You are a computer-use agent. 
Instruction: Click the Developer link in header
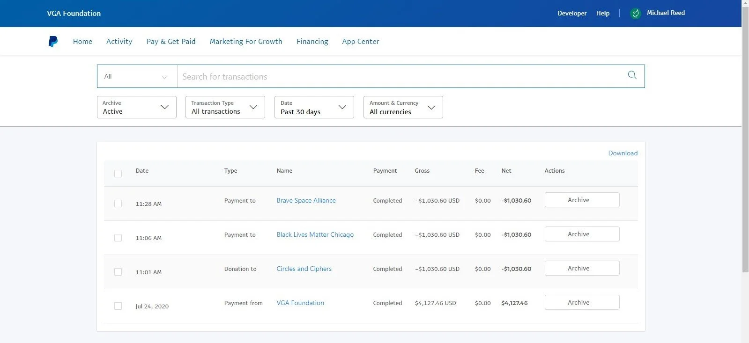point(572,13)
